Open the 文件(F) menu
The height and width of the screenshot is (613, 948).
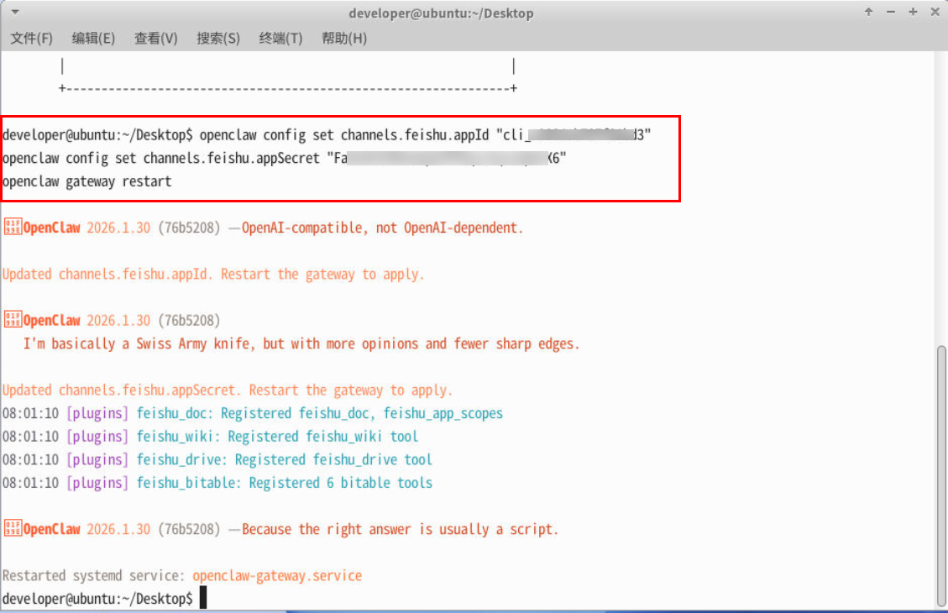[x=31, y=38]
